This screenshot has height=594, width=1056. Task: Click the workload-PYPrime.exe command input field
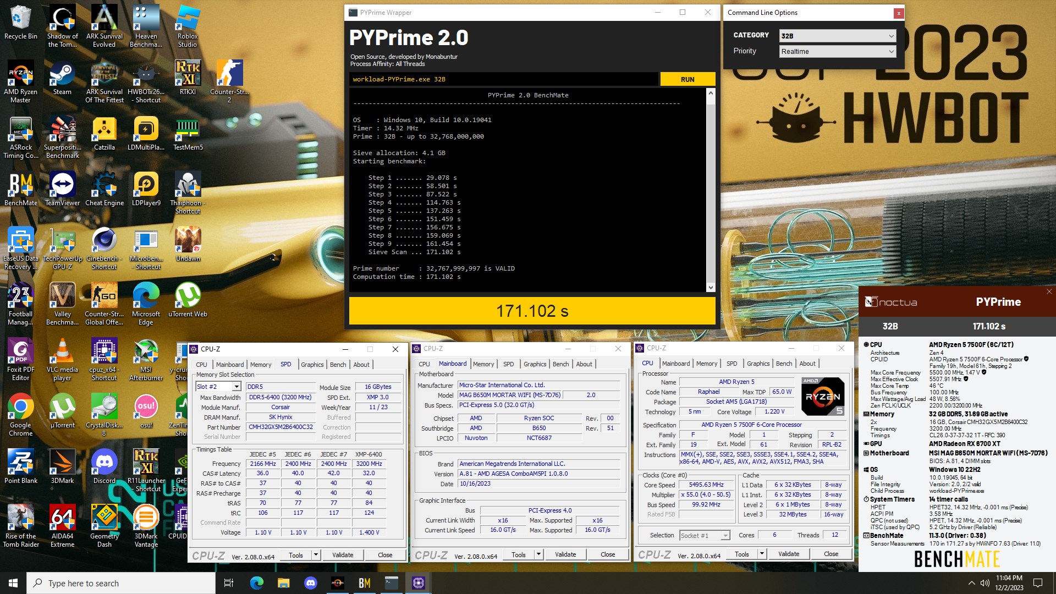(x=503, y=79)
